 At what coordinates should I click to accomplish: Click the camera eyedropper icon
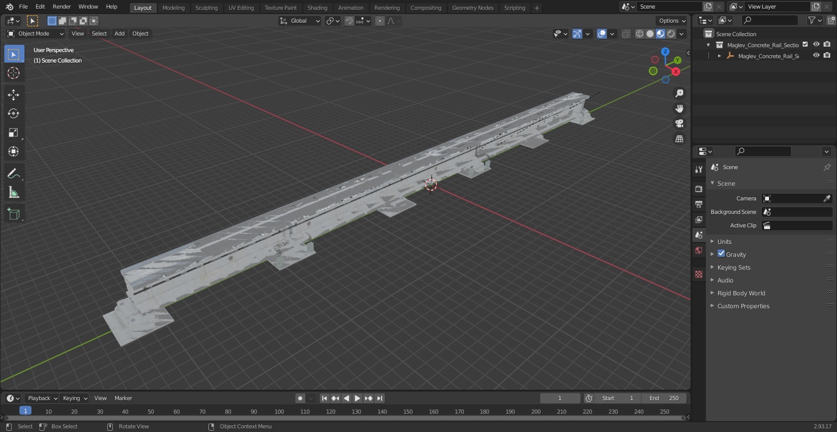tap(827, 199)
